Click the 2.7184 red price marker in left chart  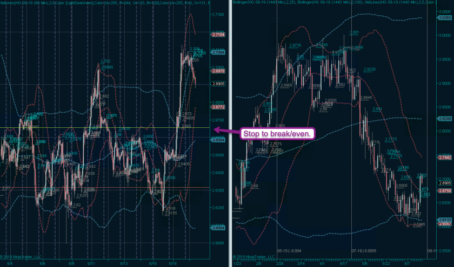218,35
